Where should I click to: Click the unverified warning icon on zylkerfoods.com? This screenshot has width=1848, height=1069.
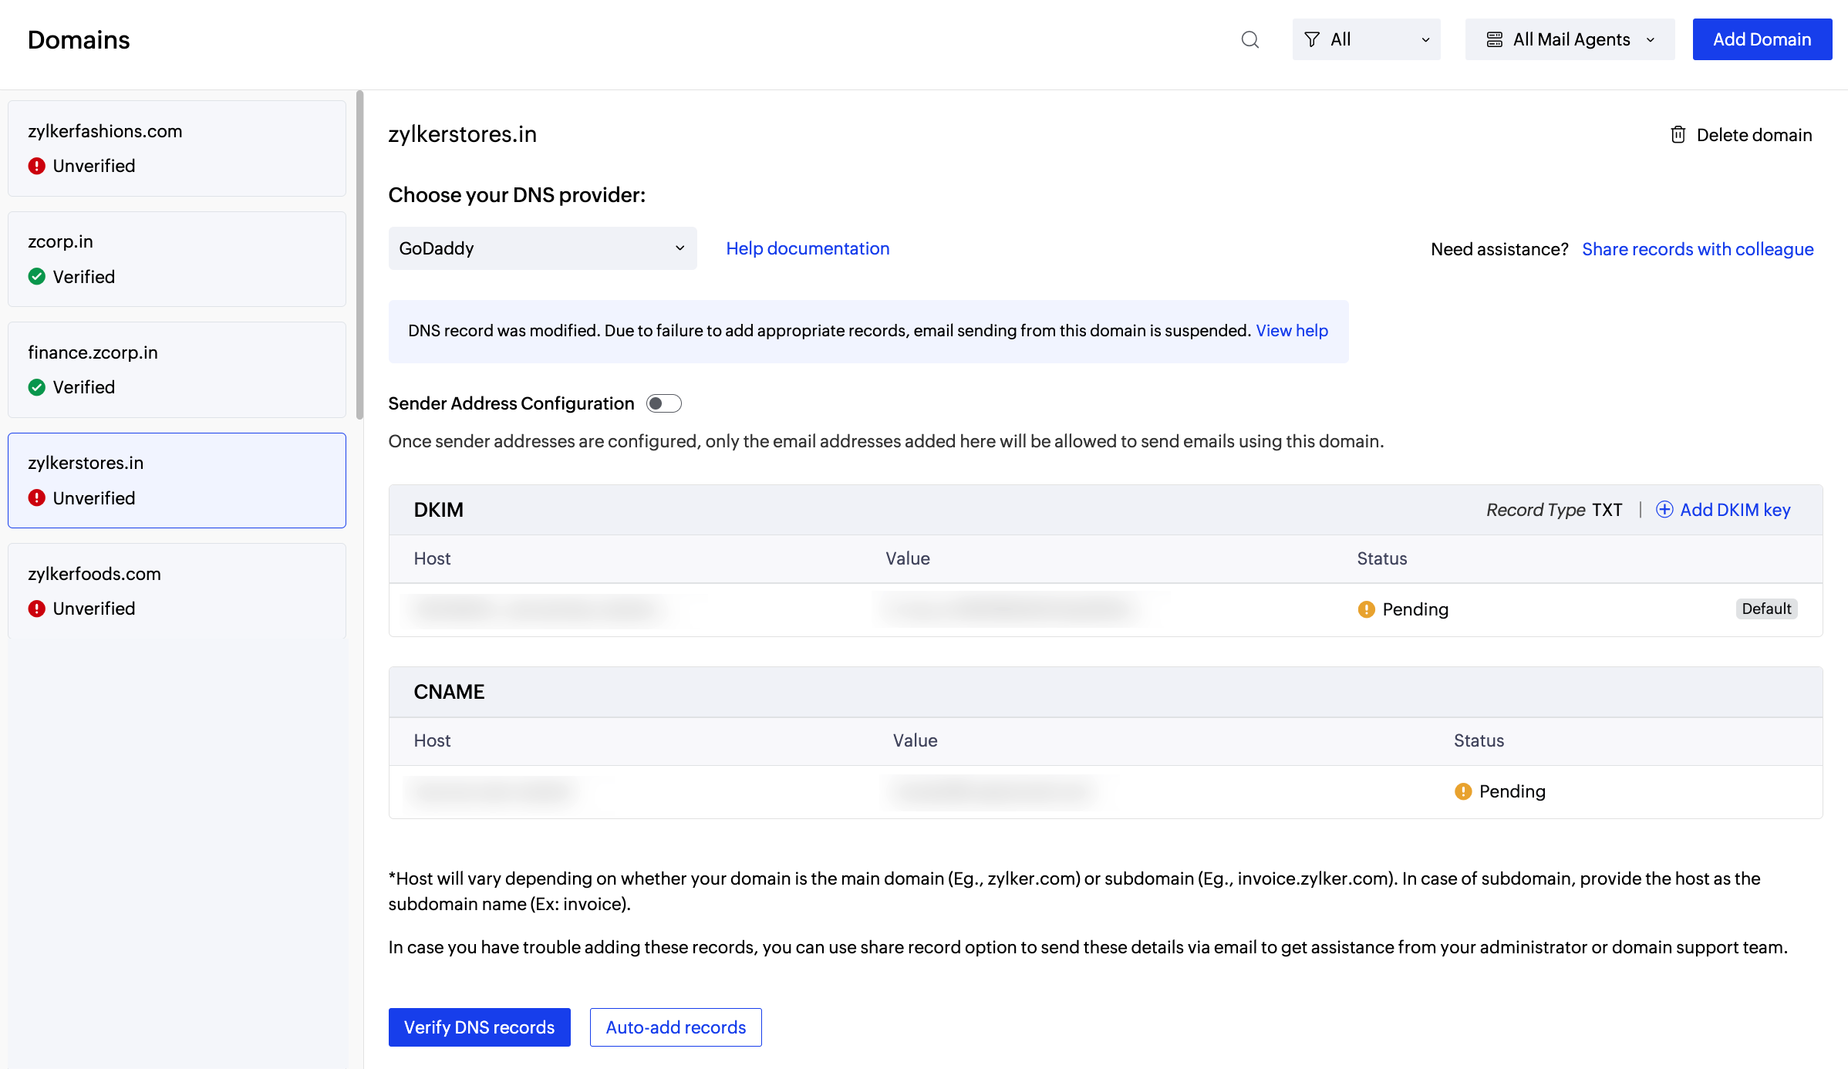(36, 608)
